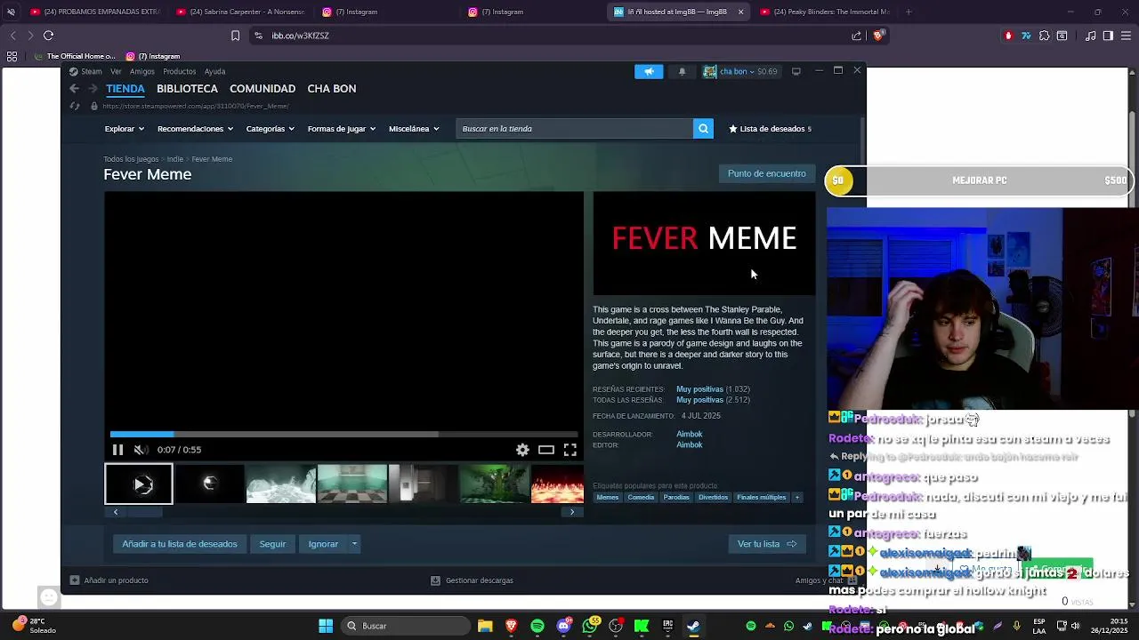Click the store search magnifier button

703,129
